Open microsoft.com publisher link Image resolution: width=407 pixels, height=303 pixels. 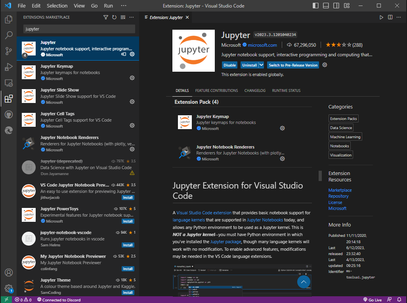coord(262,45)
